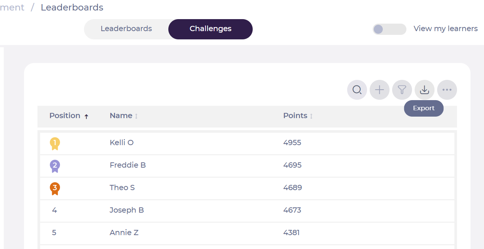
Task: Open the funnel filter icon
Action: [x=402, y=90]
